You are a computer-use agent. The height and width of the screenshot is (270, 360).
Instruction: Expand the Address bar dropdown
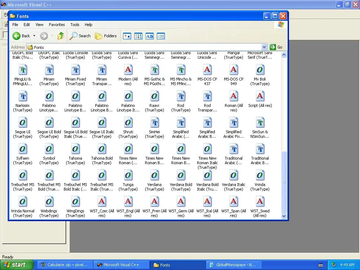coord(264,47)
